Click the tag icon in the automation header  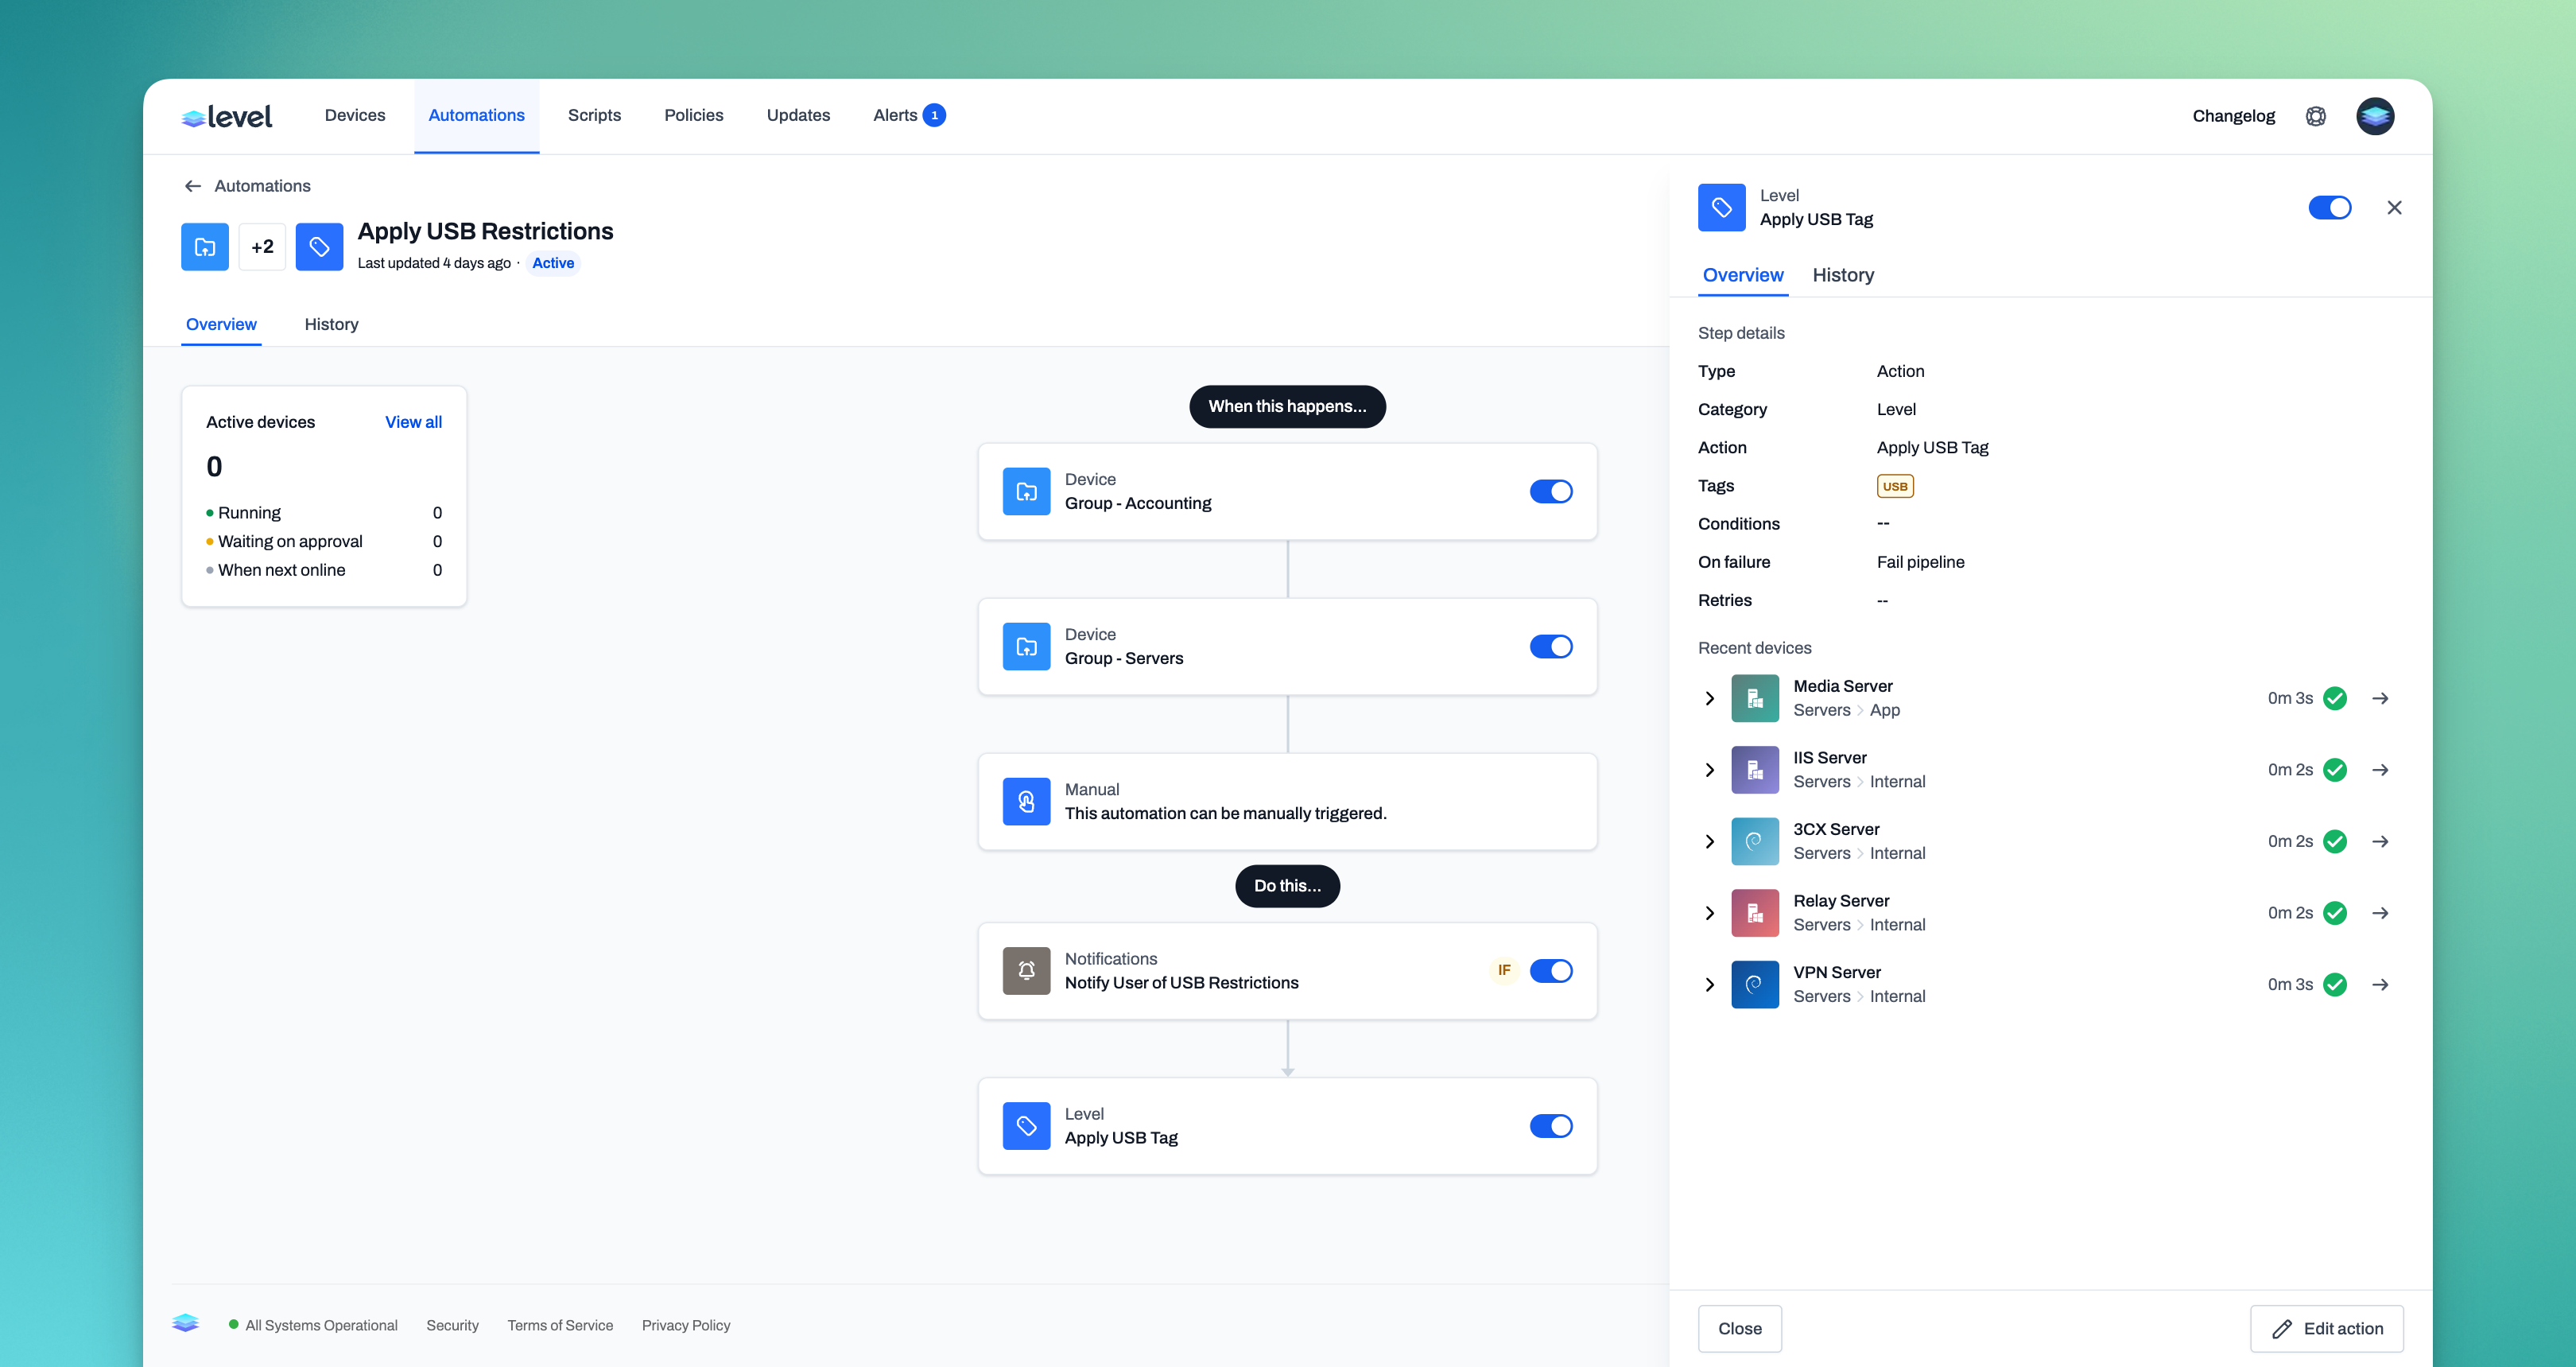click(320, 247)
